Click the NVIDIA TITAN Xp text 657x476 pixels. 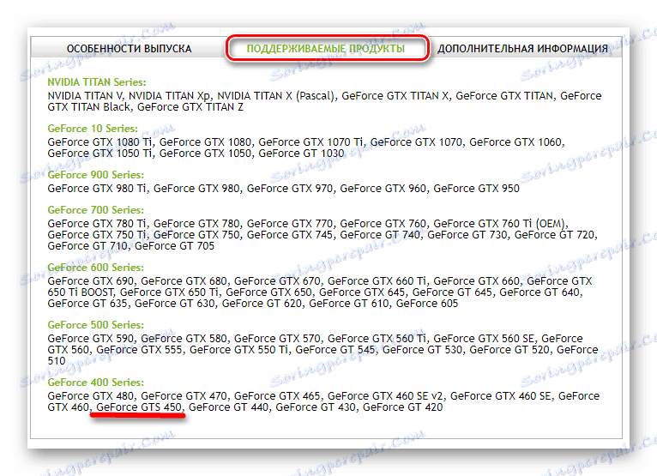click(x=169, y=96)
